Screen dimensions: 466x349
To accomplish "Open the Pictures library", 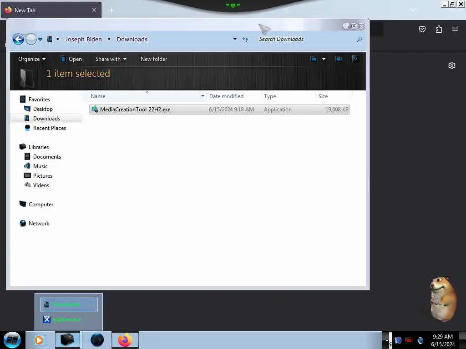I will 42,176.
